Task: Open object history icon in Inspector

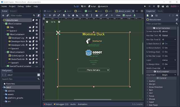Action: click(177, 15)
